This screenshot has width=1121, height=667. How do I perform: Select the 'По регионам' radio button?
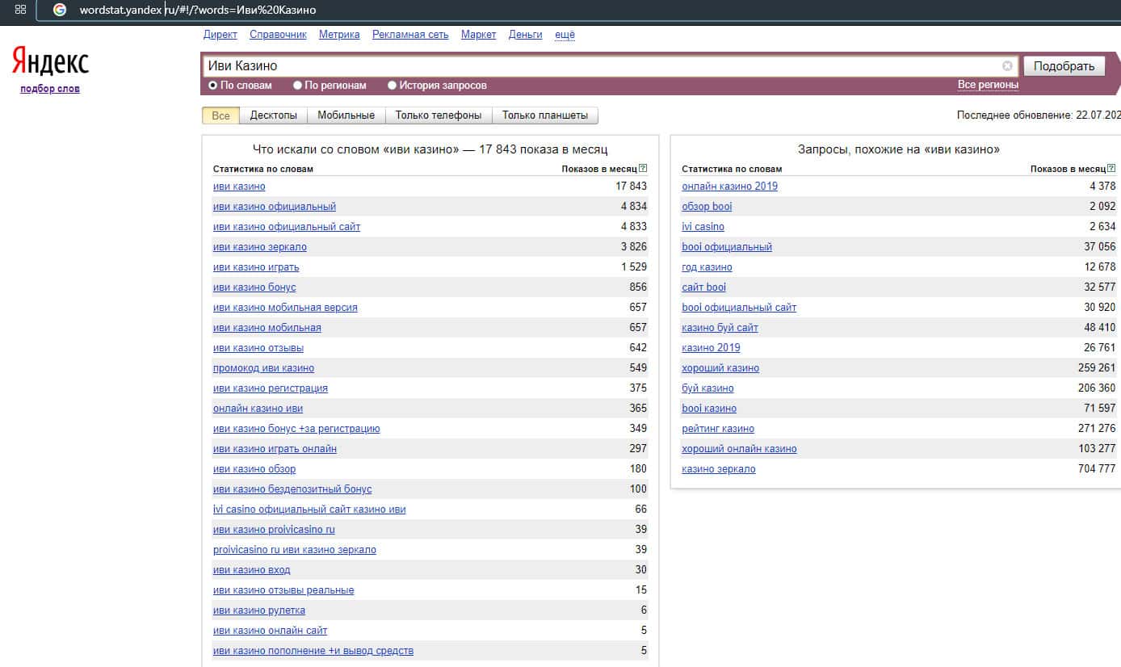coord(297,85)
